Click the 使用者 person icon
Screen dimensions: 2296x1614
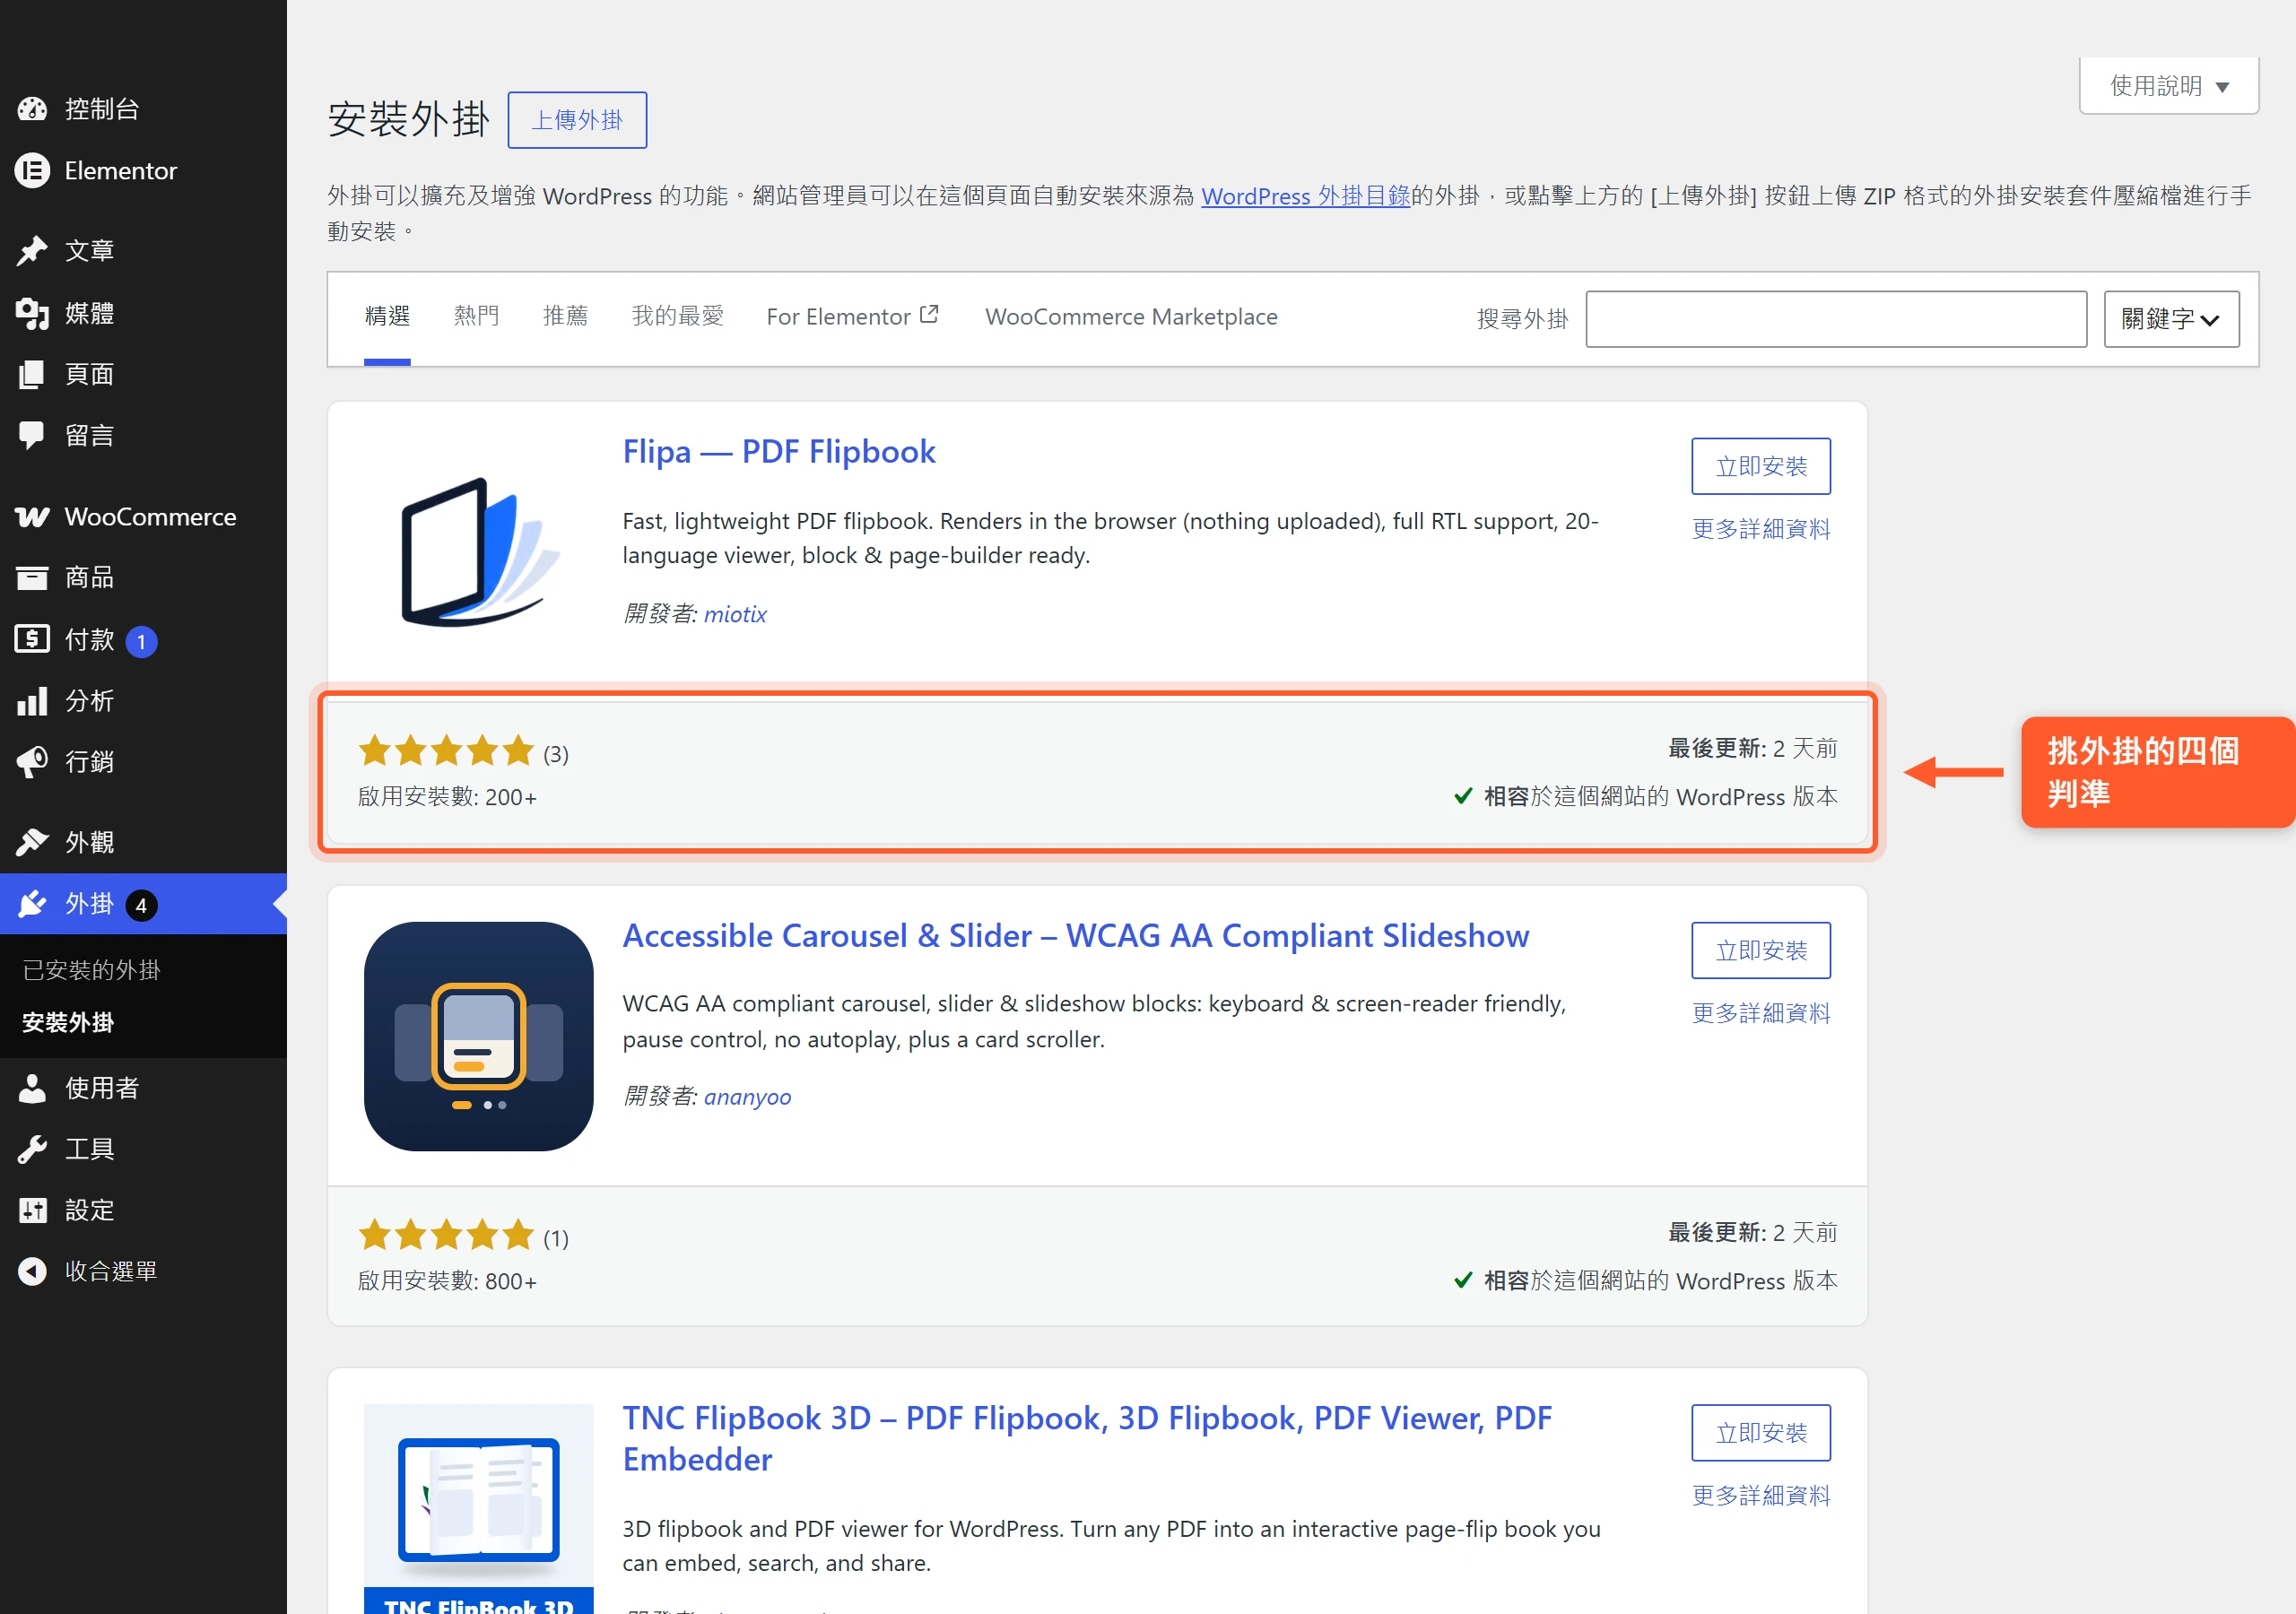pos(32,1088)
